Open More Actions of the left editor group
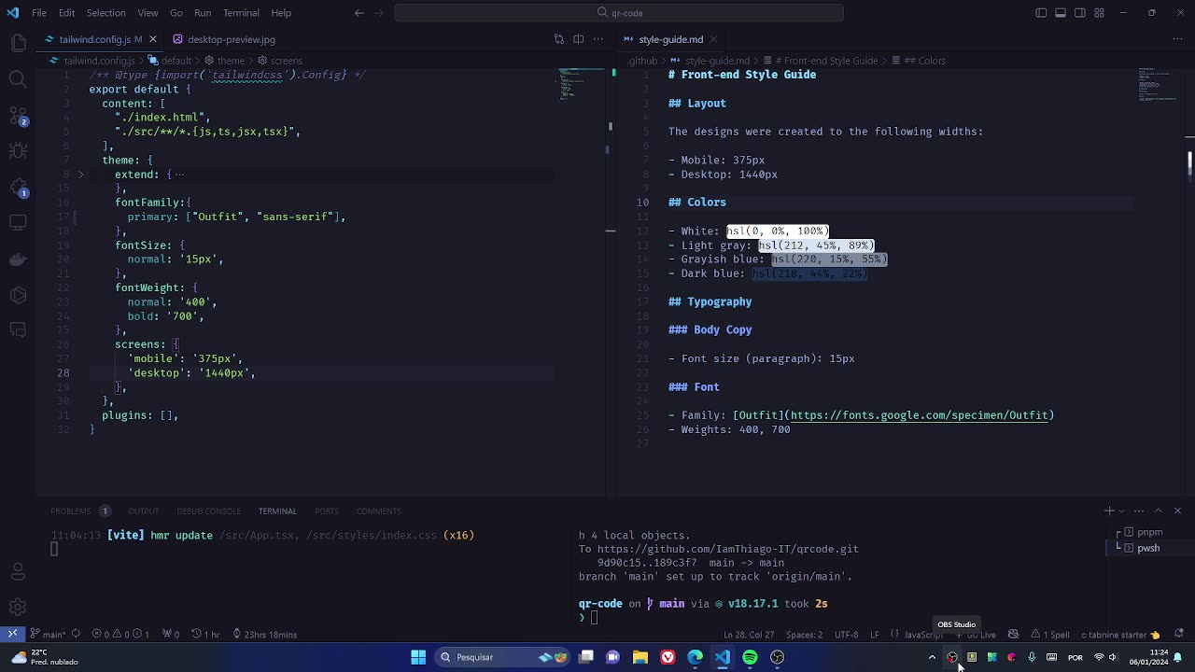The height and width of the screenshot is (672, 1195). click(x=598, y=39)
